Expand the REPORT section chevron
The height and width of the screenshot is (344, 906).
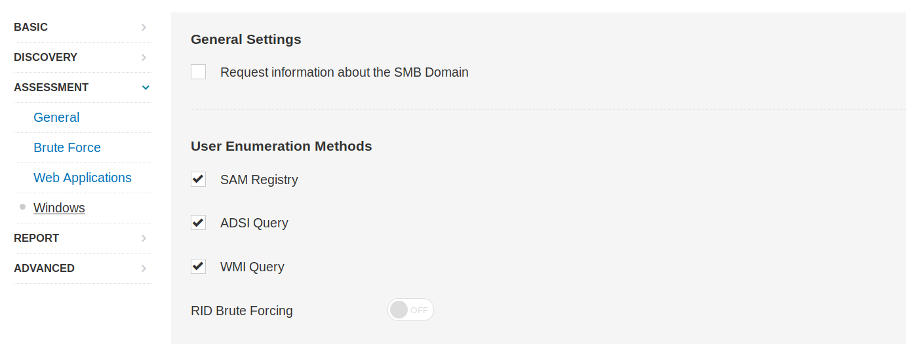coord(144,239)
